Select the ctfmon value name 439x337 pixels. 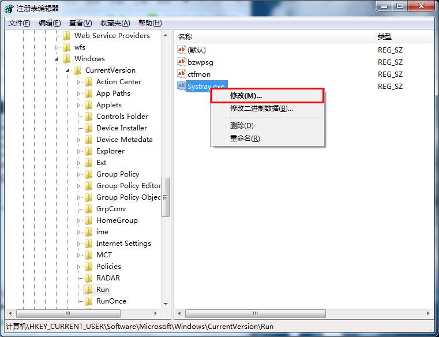pyautogui.click(x=199, y=74)
